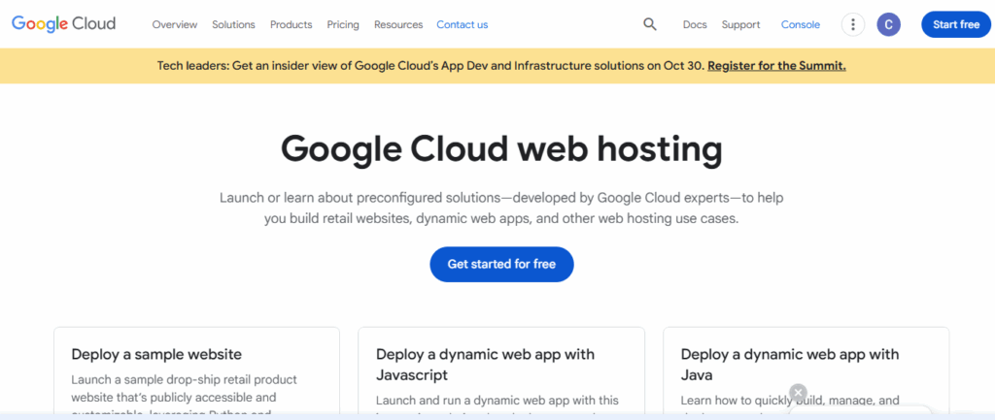Screen dimensions: 995x420
Task: Click the Start free button
Action: (956, 24)
